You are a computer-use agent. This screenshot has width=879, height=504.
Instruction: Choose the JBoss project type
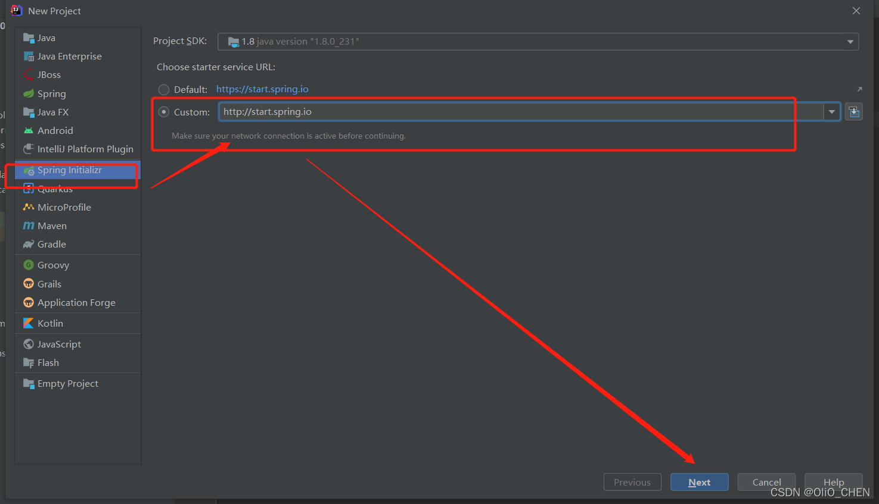[49, 74]
